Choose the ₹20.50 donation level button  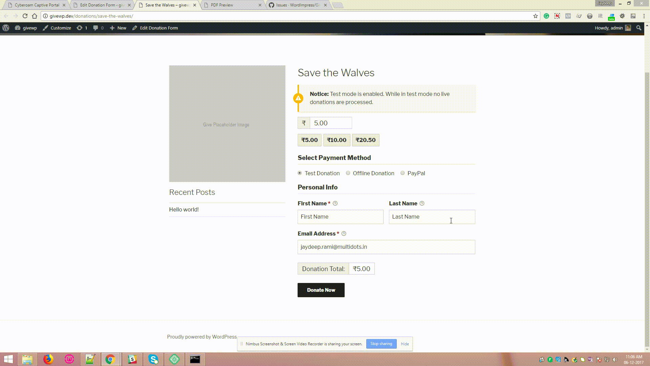tap(366, 140)
